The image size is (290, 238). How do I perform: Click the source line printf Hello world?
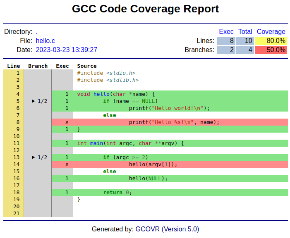[x=180, y=108]
